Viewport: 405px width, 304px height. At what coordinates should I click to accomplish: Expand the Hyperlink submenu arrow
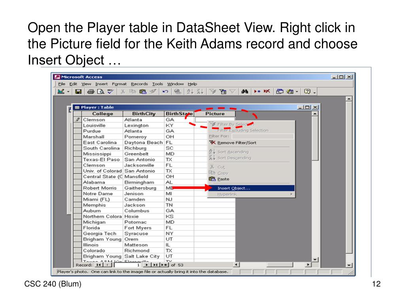pyautogui.click(x=291, y=194)
